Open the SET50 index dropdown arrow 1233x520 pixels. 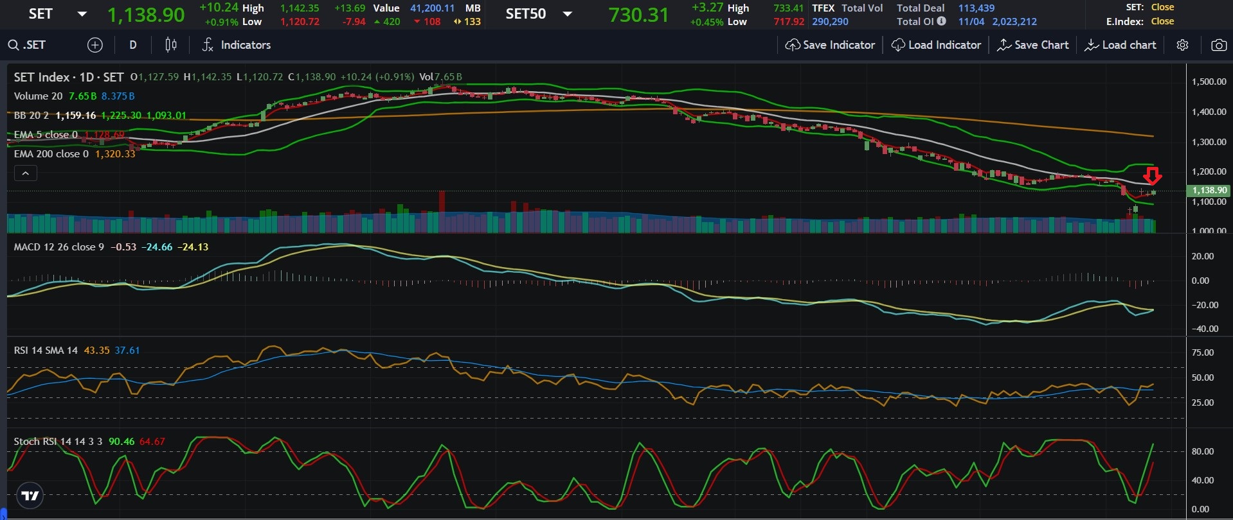click(567, 14)
